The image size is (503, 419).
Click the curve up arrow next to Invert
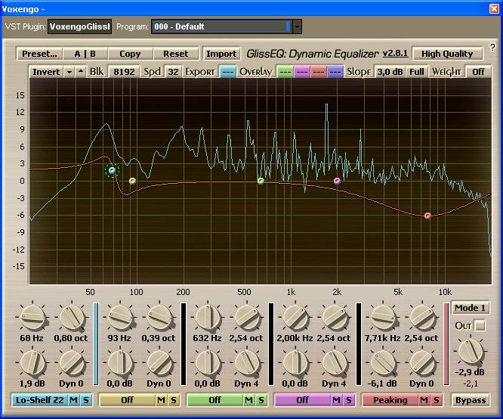coord(81,72)
